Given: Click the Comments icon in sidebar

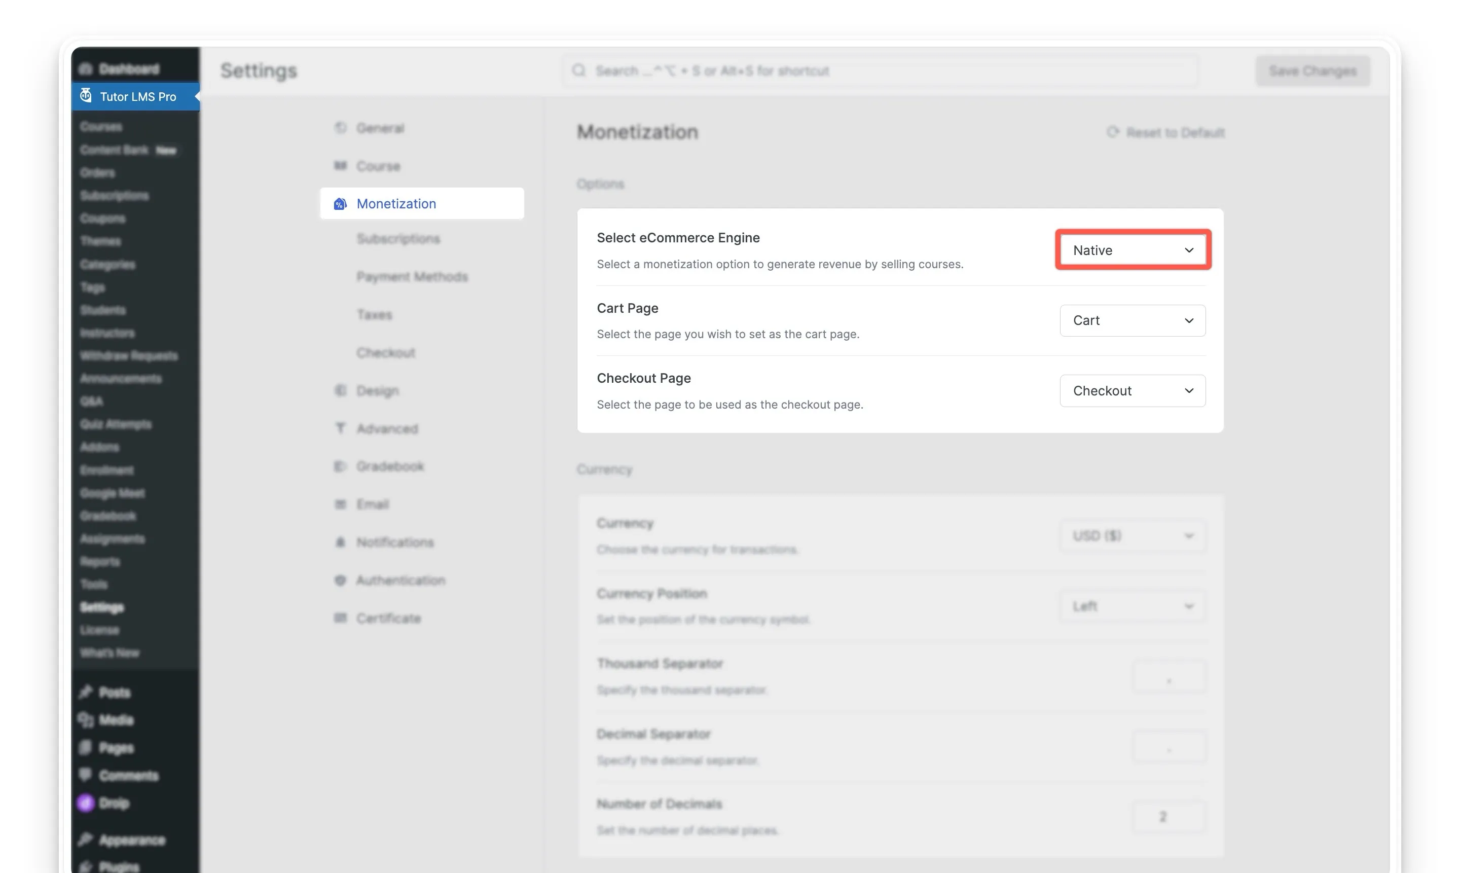Looking at the screenshot, I should [x=86, y=775].
